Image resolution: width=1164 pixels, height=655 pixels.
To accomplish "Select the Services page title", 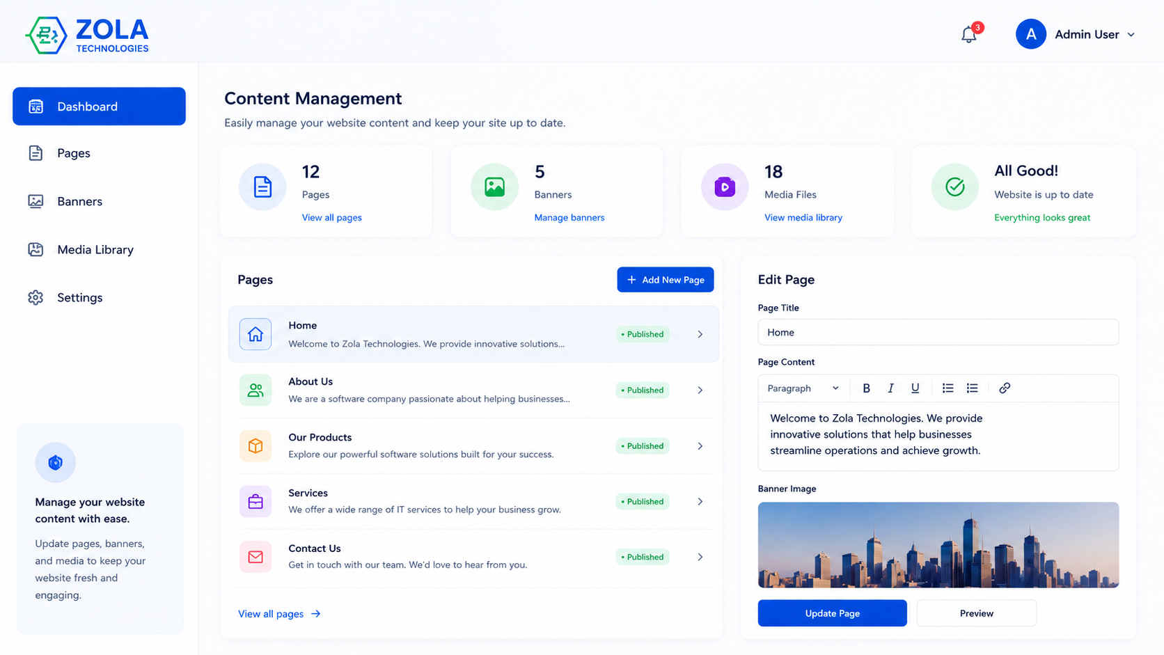I will tap(308, 493).
